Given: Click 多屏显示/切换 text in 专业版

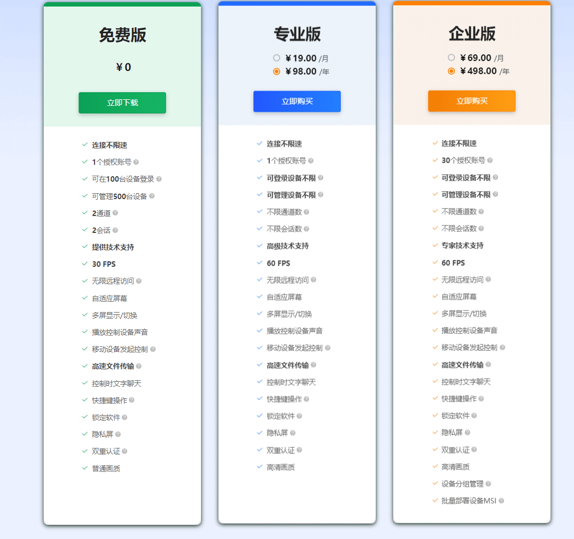Looking at the screenshot, I should pyautogui.click(x=289, y=314).
